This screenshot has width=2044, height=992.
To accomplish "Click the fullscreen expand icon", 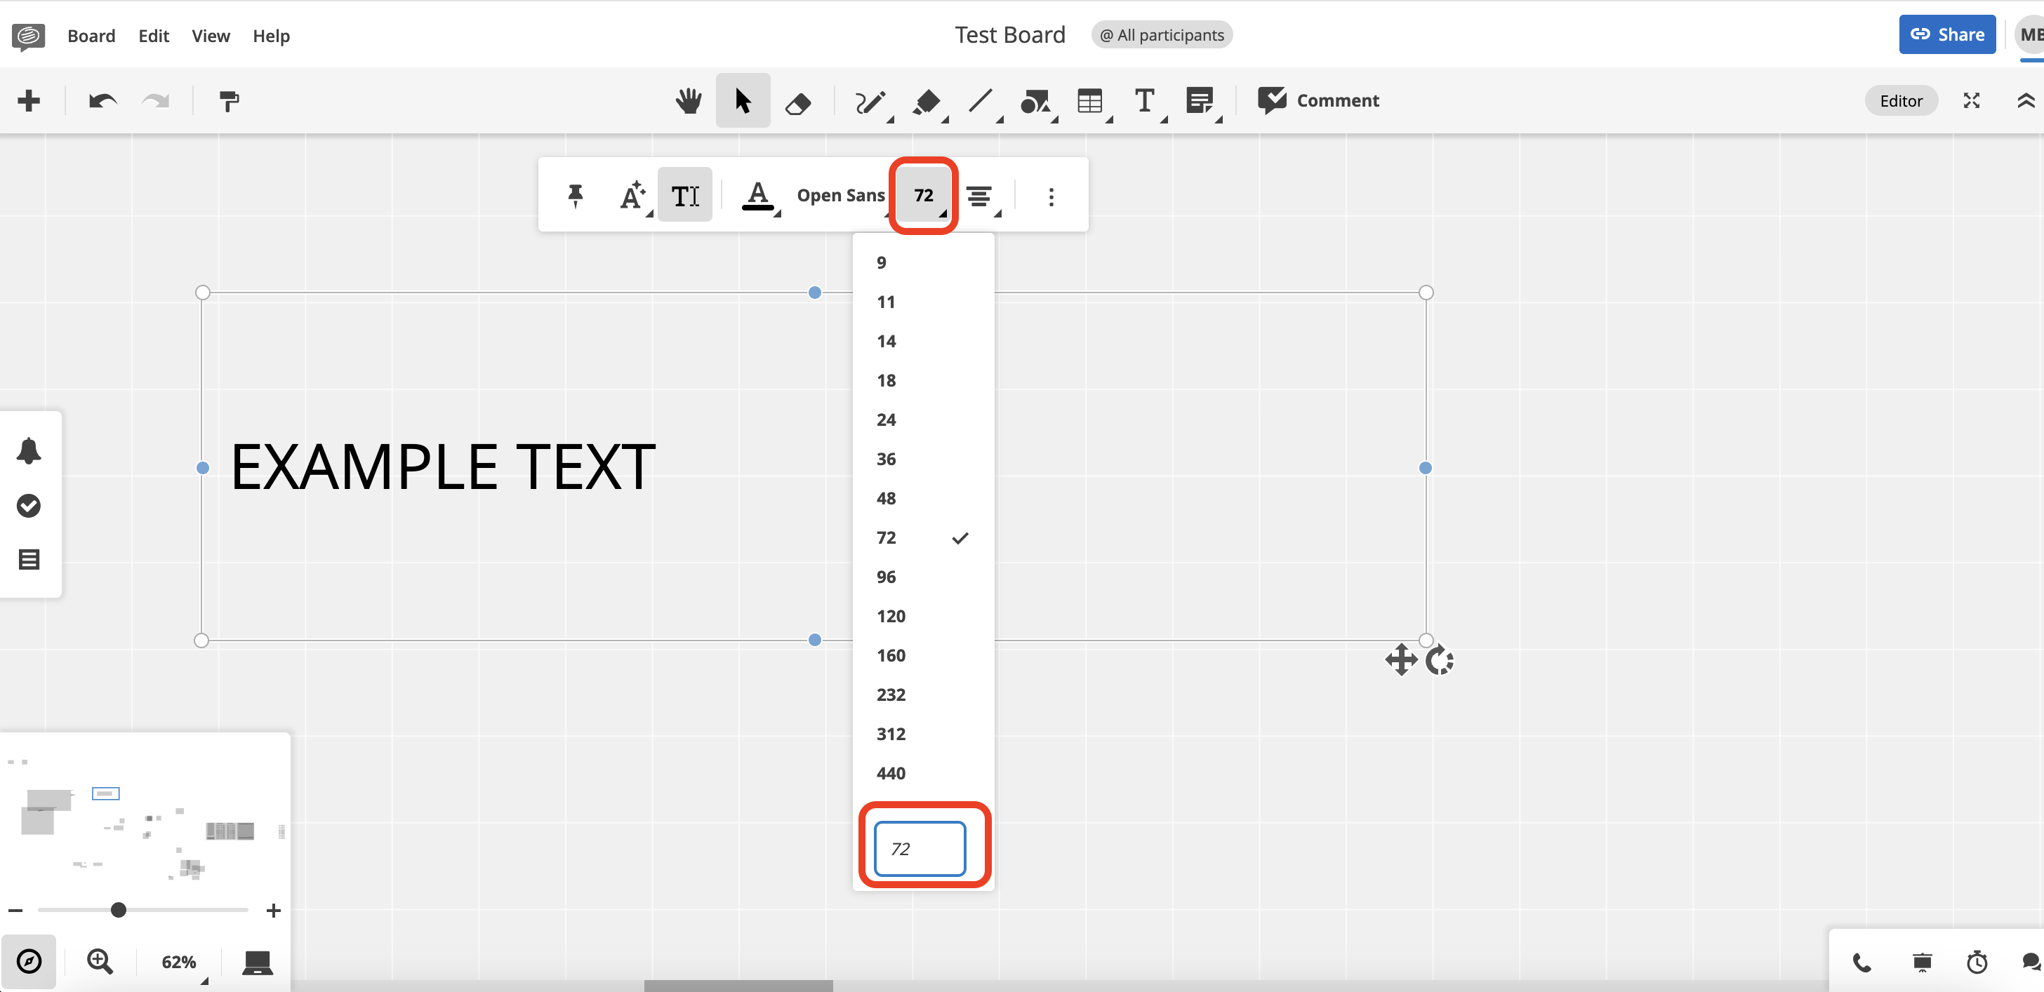I will (x=1972, y=101).
